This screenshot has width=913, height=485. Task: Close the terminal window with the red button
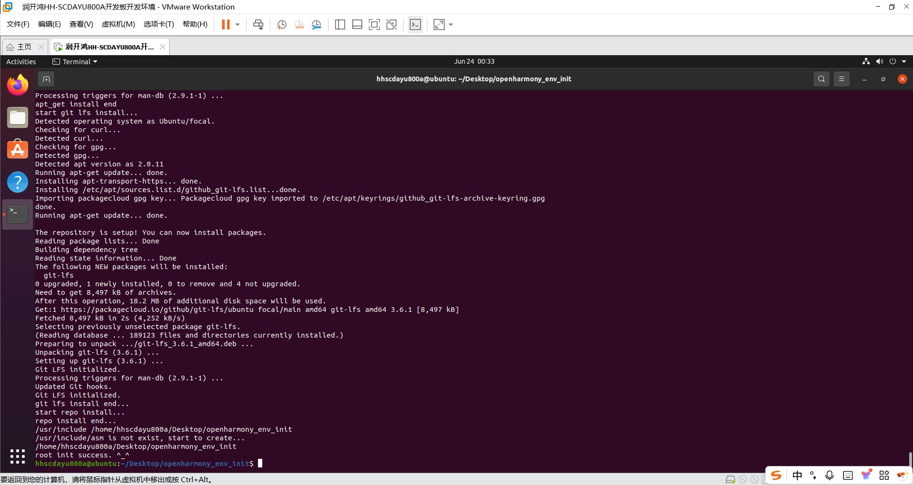click(902, 79)
